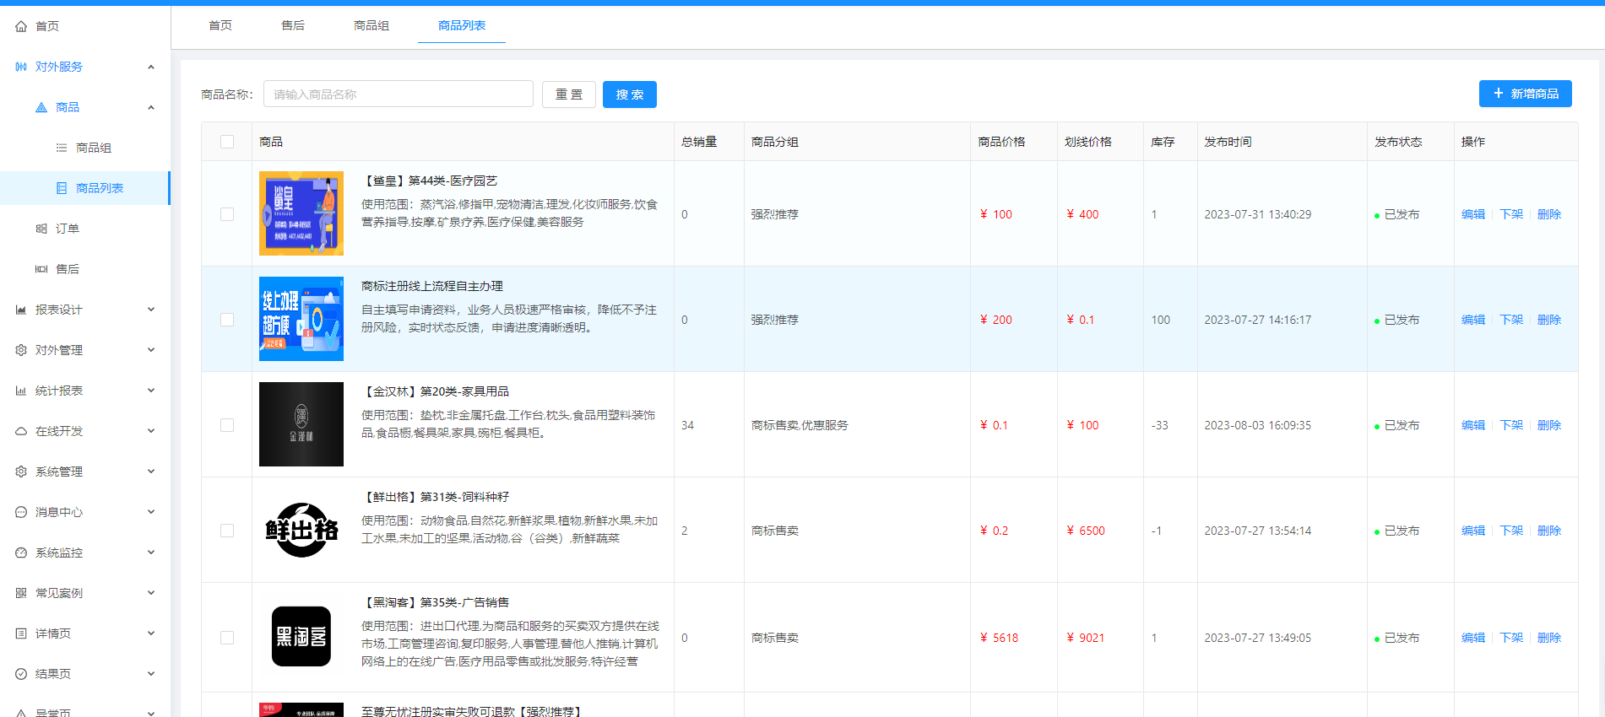Viewport: 1605px width, 717px height.
Task: Click the 商品 triangle icon in sidebar
Action: pyautogui.click(x=41, y=107)
